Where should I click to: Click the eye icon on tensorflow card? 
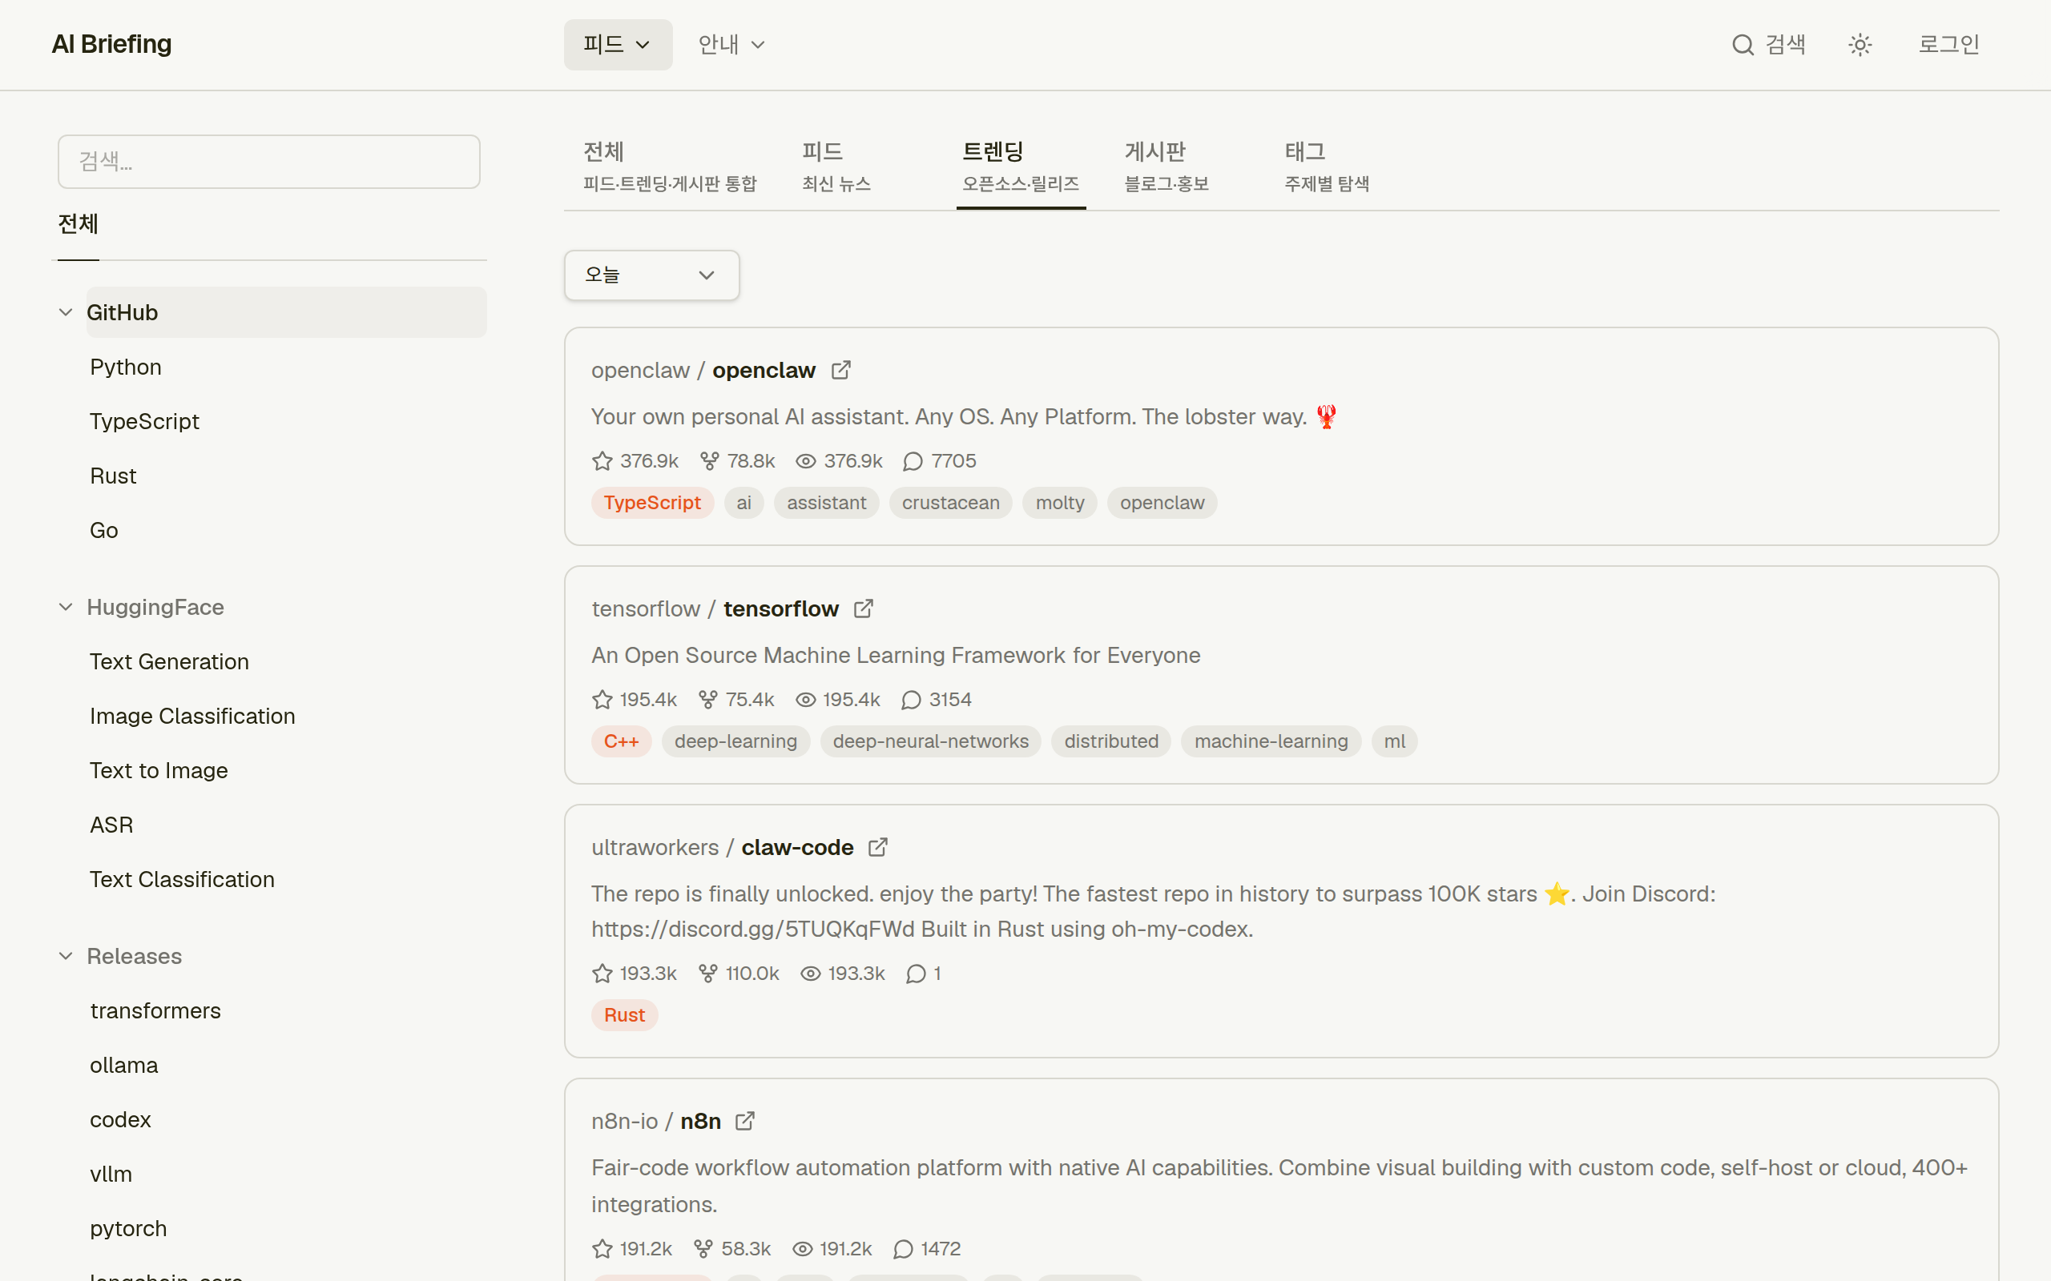coord(805,699)
